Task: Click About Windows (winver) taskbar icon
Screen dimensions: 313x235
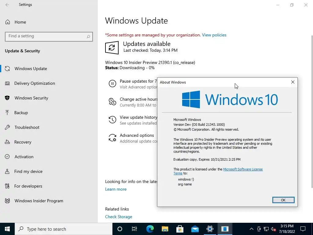Action: pyautogui.click(x=225, y=229)
